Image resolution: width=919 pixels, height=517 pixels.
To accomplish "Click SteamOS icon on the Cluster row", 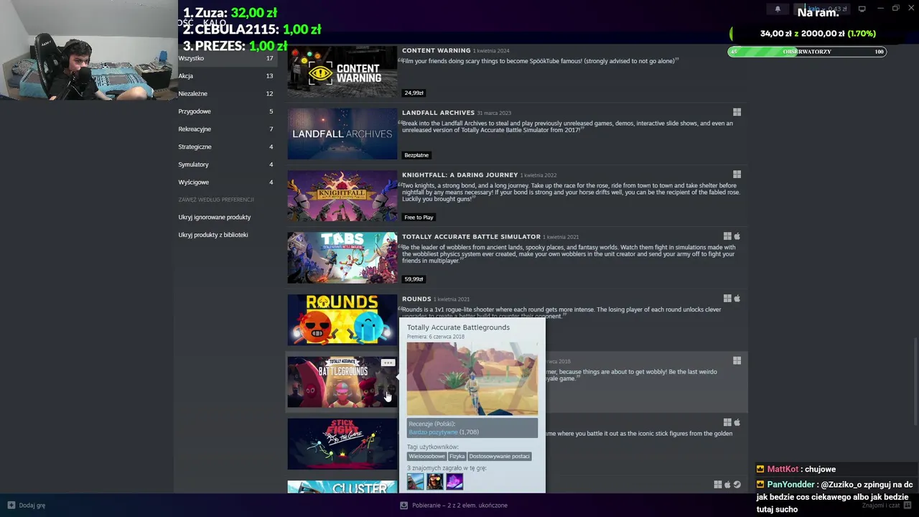I will tap(737, 485).
